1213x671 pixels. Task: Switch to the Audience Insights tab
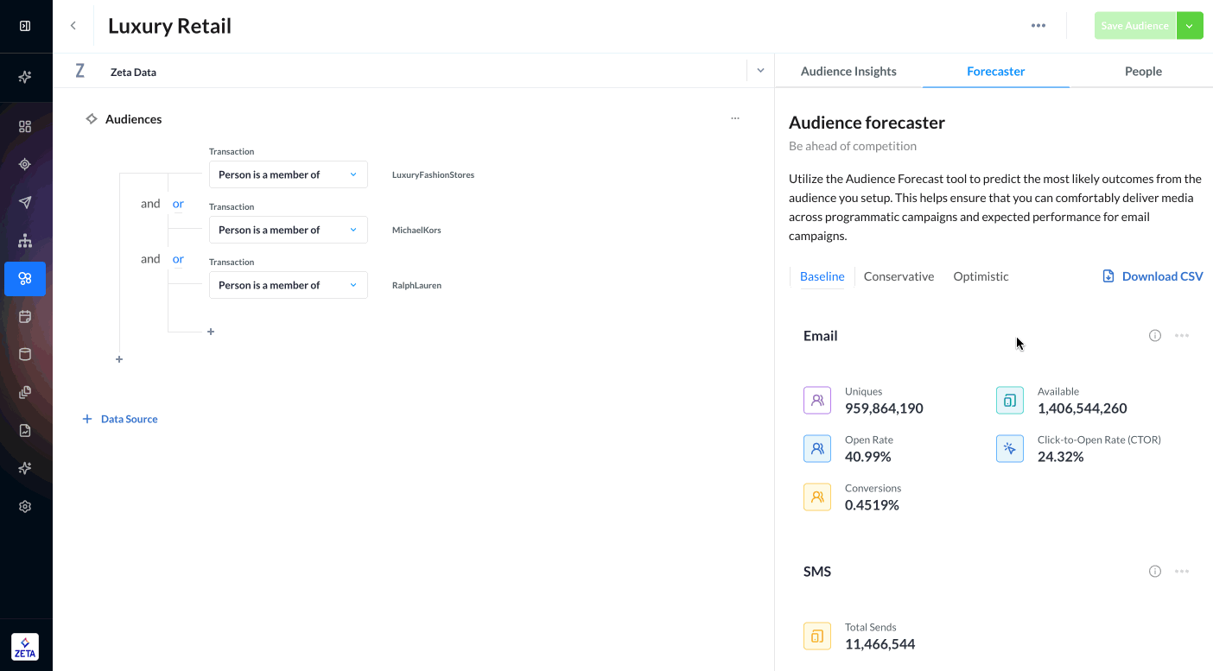[848, 72]
